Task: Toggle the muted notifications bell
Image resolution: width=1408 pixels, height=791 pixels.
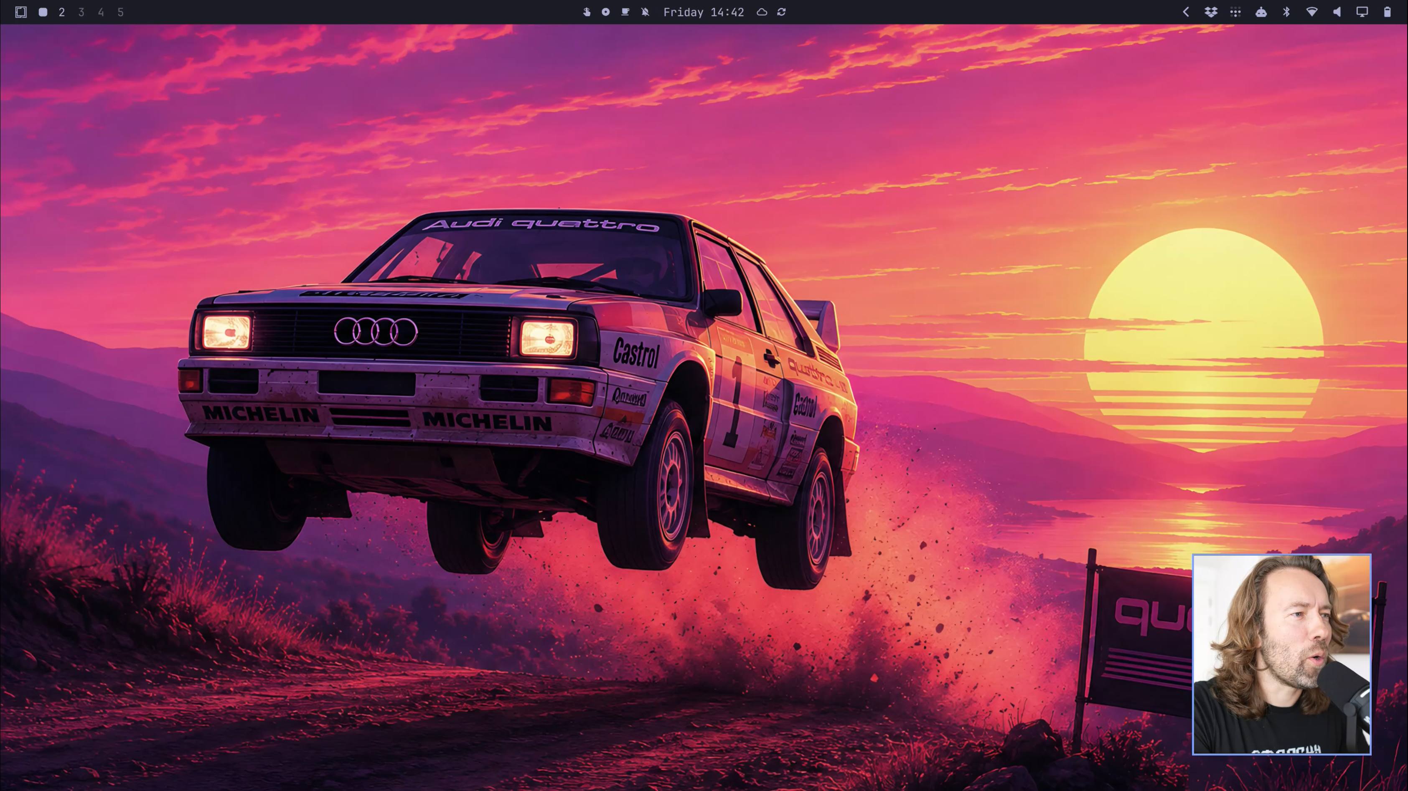Action: point(645,12)
